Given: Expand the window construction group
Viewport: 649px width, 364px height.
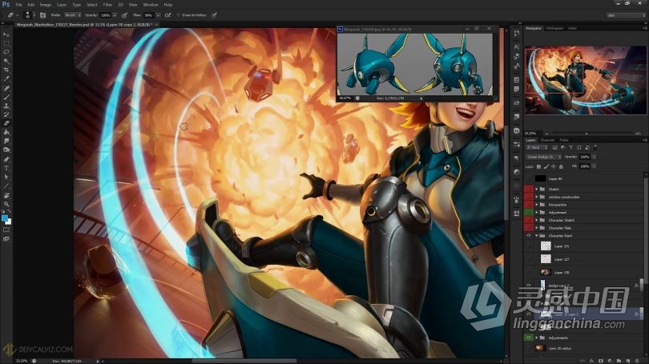Looking at the screenshot, I should [x=536, y=197].
